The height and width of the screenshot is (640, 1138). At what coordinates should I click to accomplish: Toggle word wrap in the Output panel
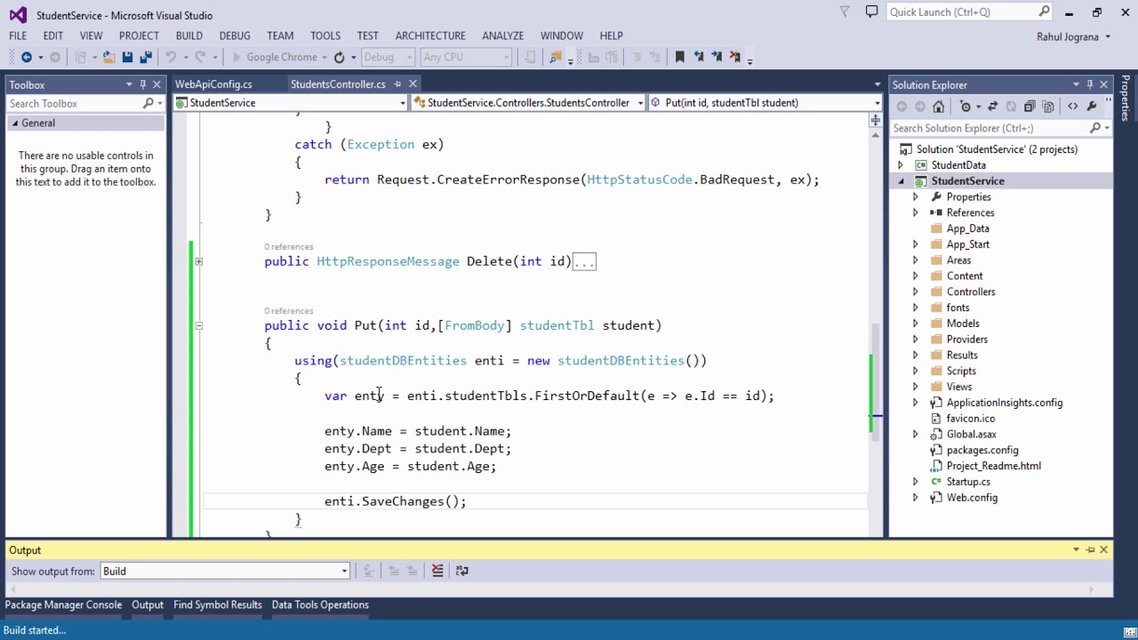[x=462, y=571]
